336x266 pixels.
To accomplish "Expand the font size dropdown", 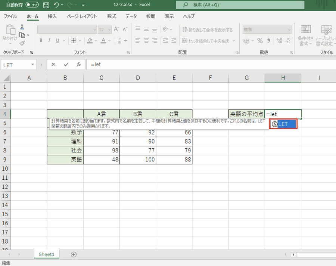I will (109, 30).
